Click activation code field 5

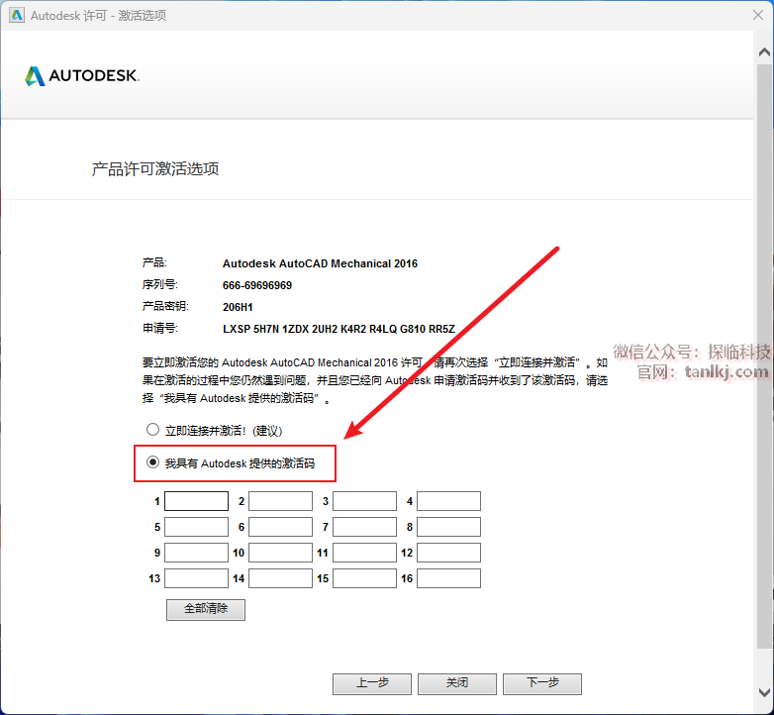(196, 527)
